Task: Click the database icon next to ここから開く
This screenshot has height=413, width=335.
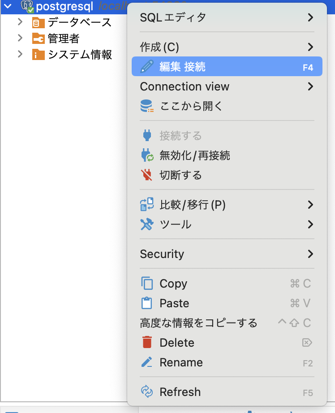Action: point(148,106)
